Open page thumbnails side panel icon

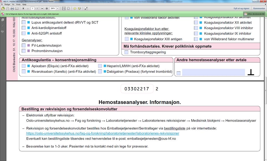[x=3, y=20]
